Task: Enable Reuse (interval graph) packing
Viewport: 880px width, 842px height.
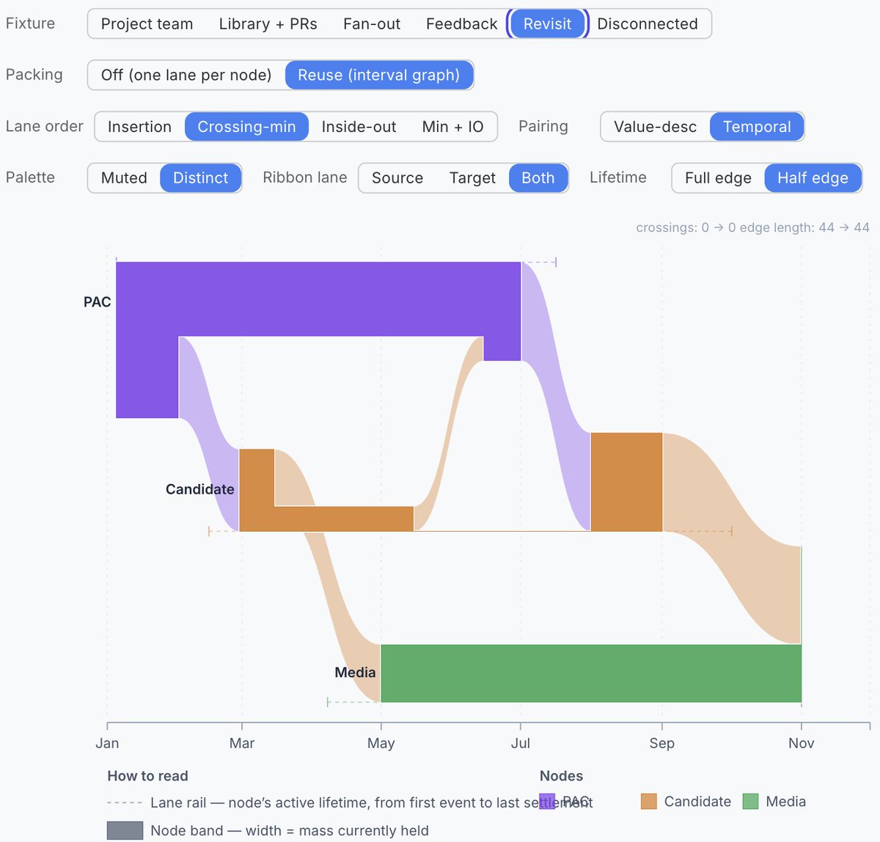Action: click(378, 75)
